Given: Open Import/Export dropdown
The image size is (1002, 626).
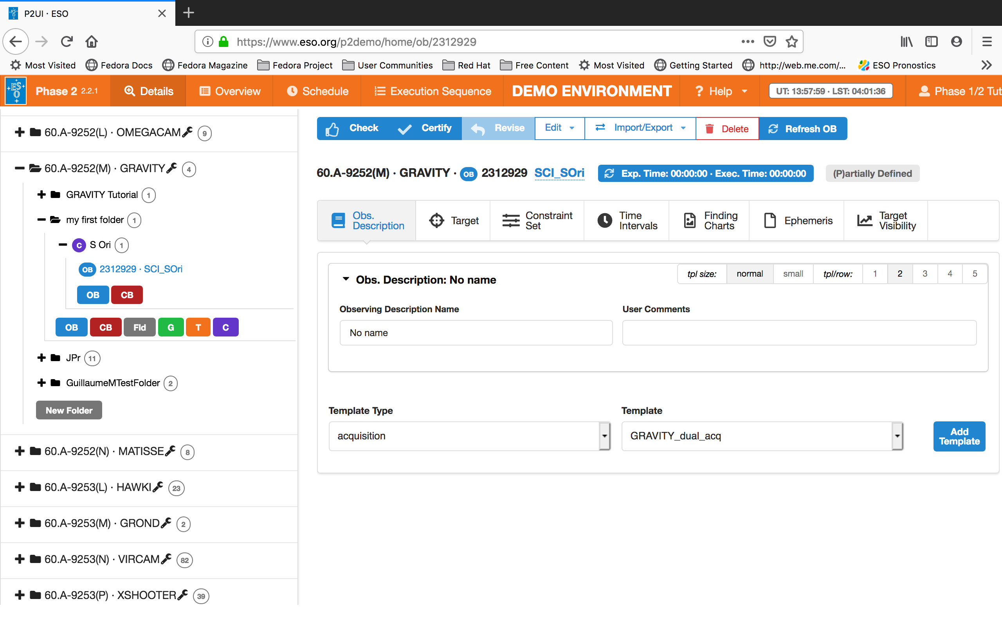Looking at the screenshot, I should (640, 128).
